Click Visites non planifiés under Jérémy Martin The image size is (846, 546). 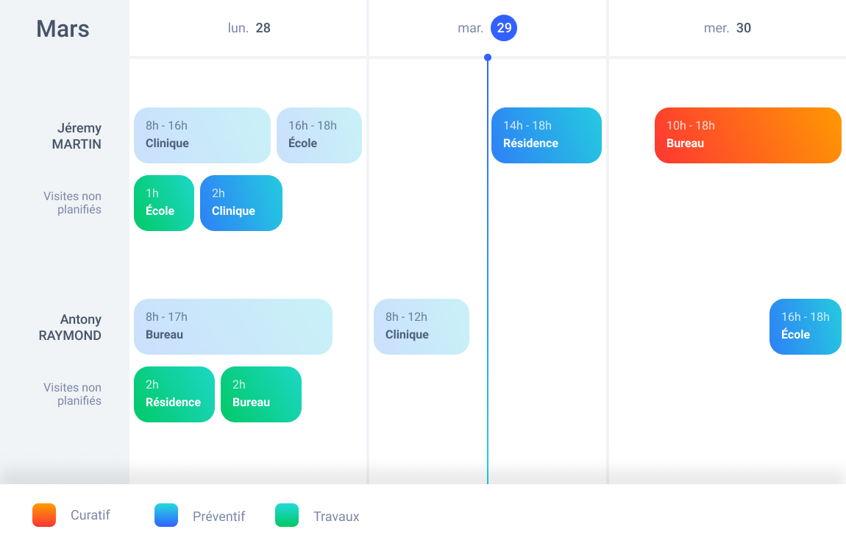point(72,203)
